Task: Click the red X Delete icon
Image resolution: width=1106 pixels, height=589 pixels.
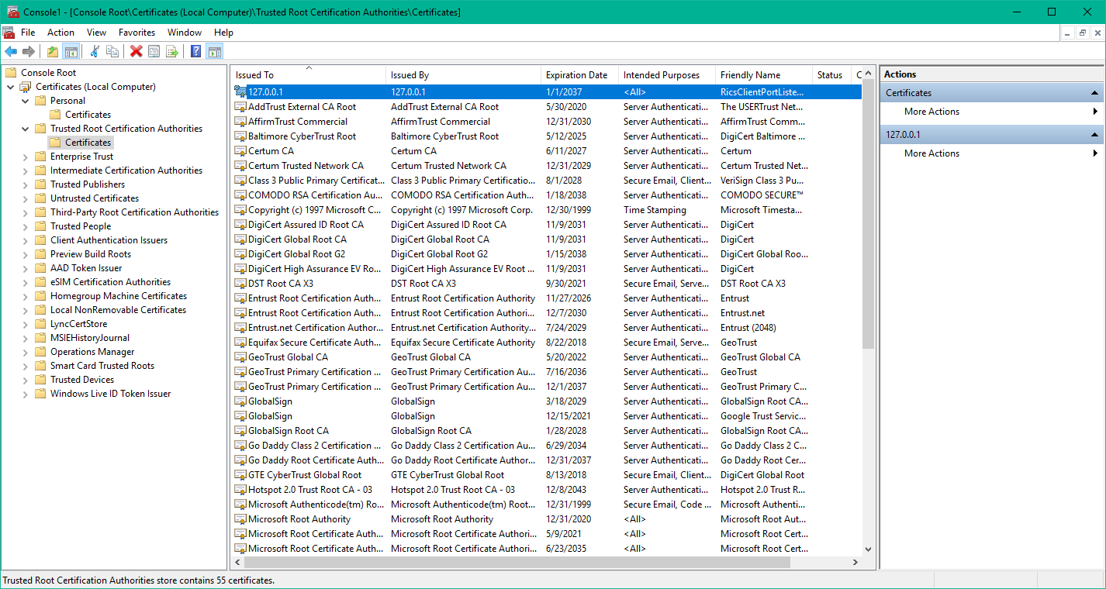Action: (x=137, y=51)
